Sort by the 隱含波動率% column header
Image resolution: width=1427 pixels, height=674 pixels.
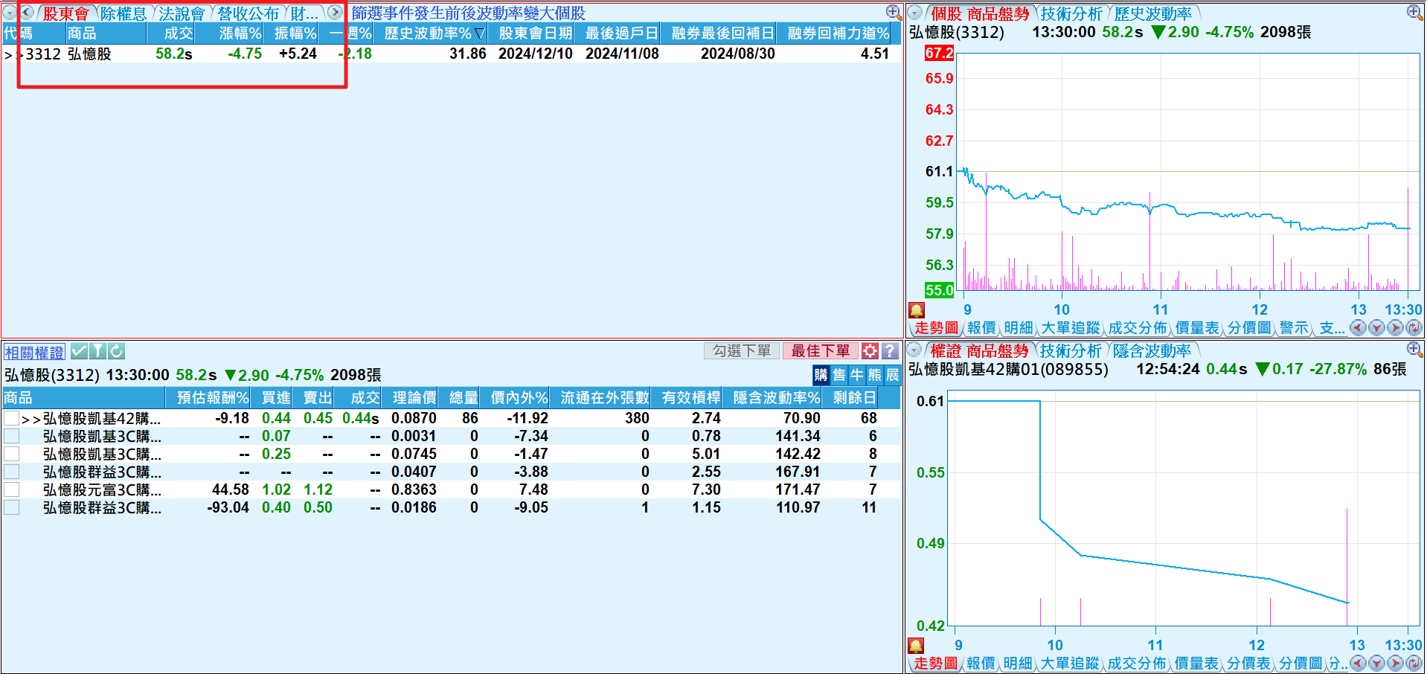coord(776,398)
